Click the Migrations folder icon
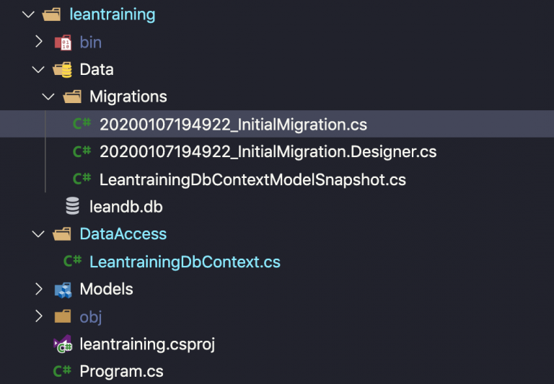 click(x=72, y=97)
